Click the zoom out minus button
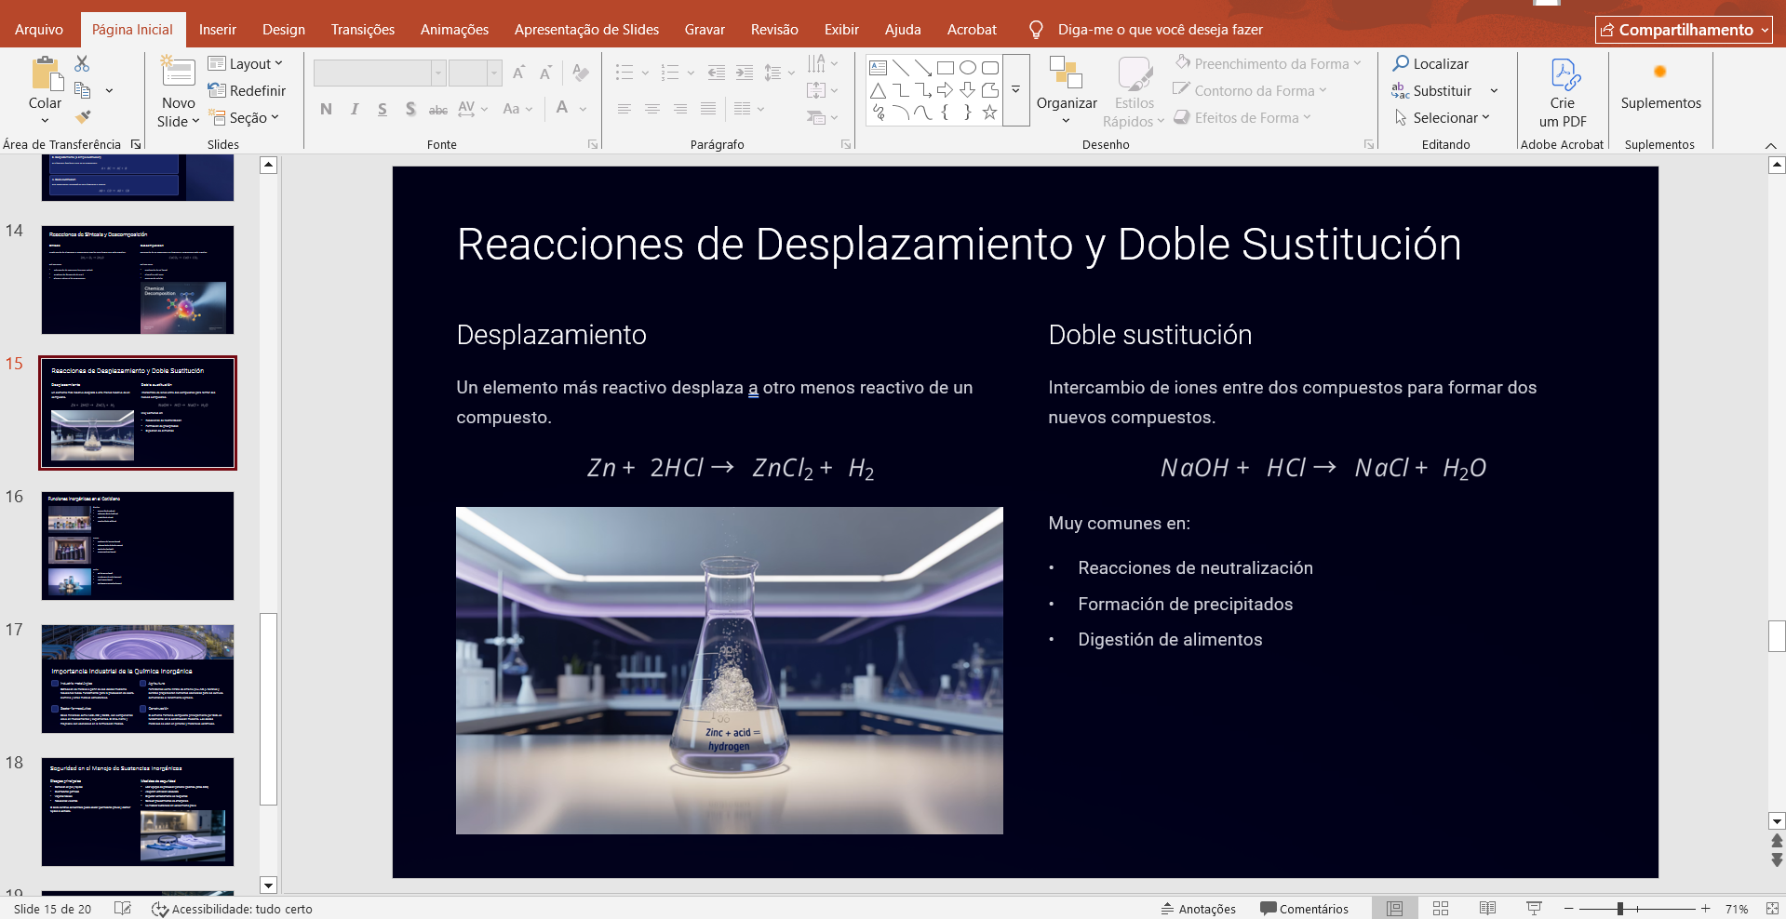The height and width of the screenshot is (919, 1786). click(x=1569, y=909)
